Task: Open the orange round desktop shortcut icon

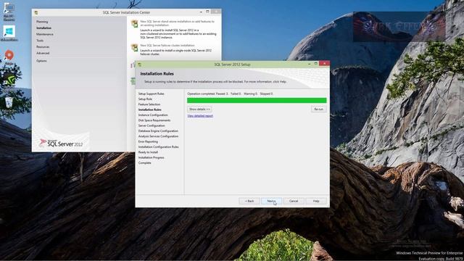Action: (x=9, y=55)
